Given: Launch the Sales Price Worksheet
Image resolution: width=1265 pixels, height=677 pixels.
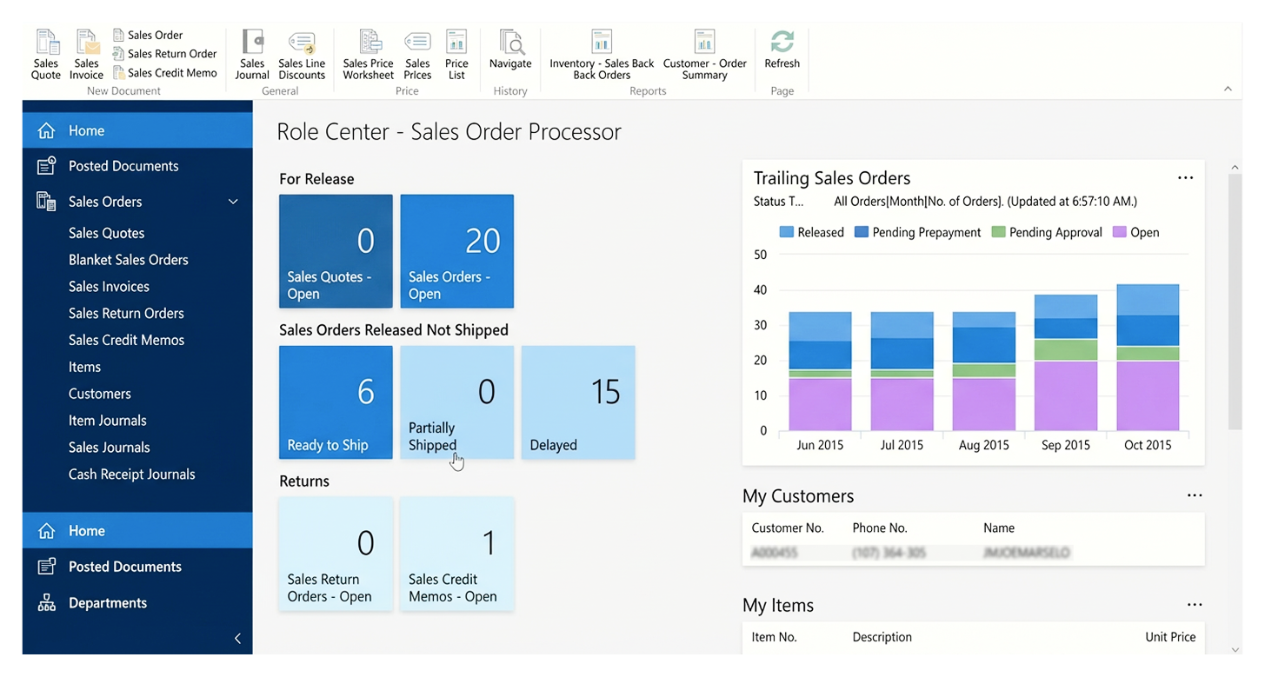Looking at the screenshot, I should point(369,55).
